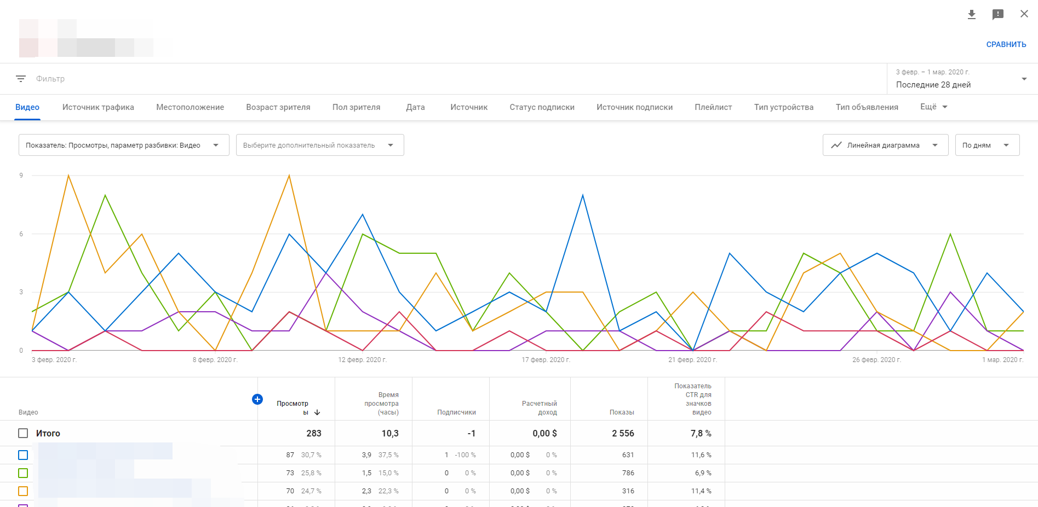Switch to the Тип устройства tab
This screenshot has width=1038, height=507.
tap(783, 107)
